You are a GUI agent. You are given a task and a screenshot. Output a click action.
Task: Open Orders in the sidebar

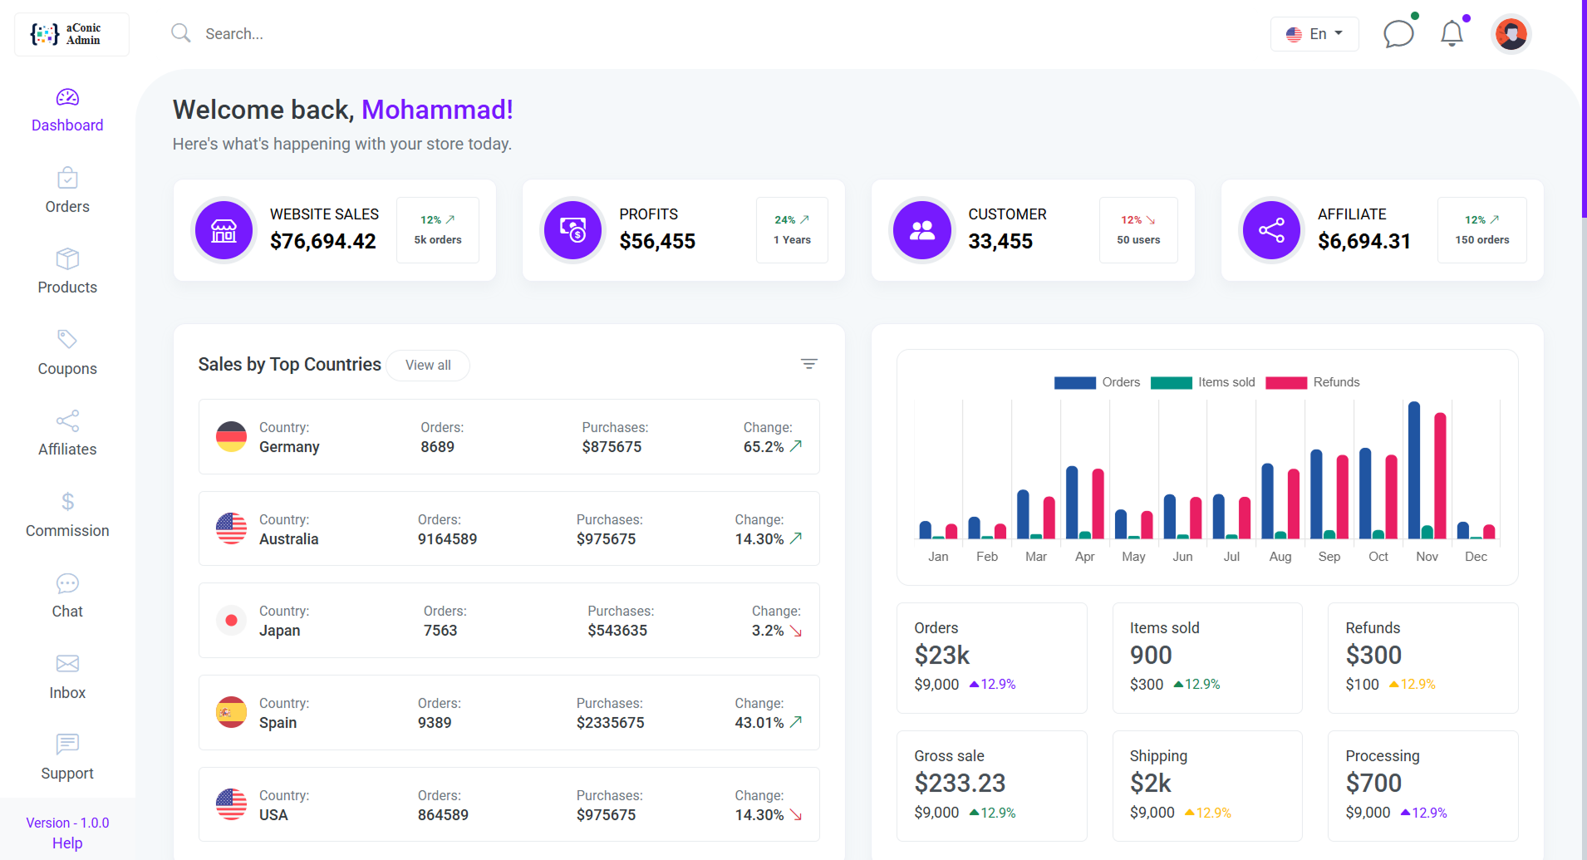[x=67, y=191]
